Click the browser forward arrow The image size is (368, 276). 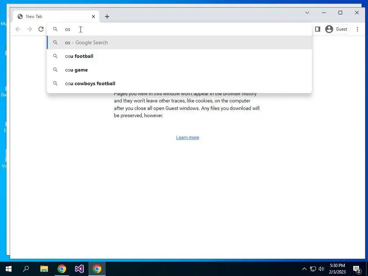point(29,29)
